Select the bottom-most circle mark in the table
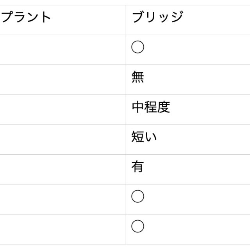 (x=138, y=226)
